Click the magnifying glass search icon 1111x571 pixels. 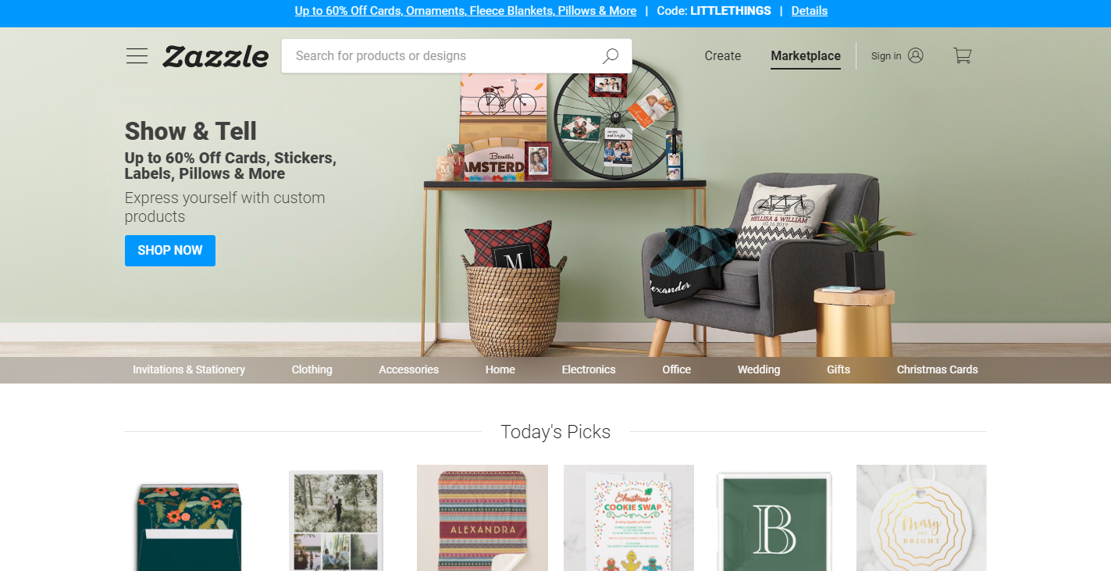pos(611,55)
